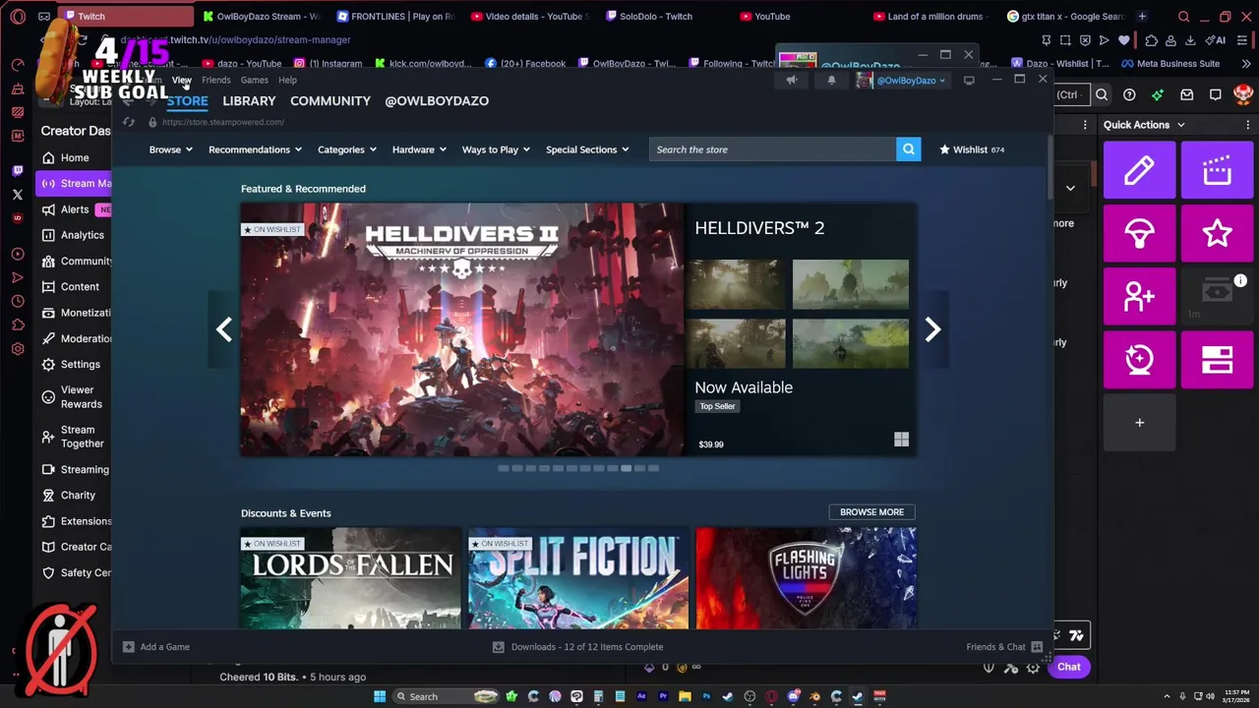Click the stacked layout quick action tile
1259x708 pixels.
[1217, 359]
